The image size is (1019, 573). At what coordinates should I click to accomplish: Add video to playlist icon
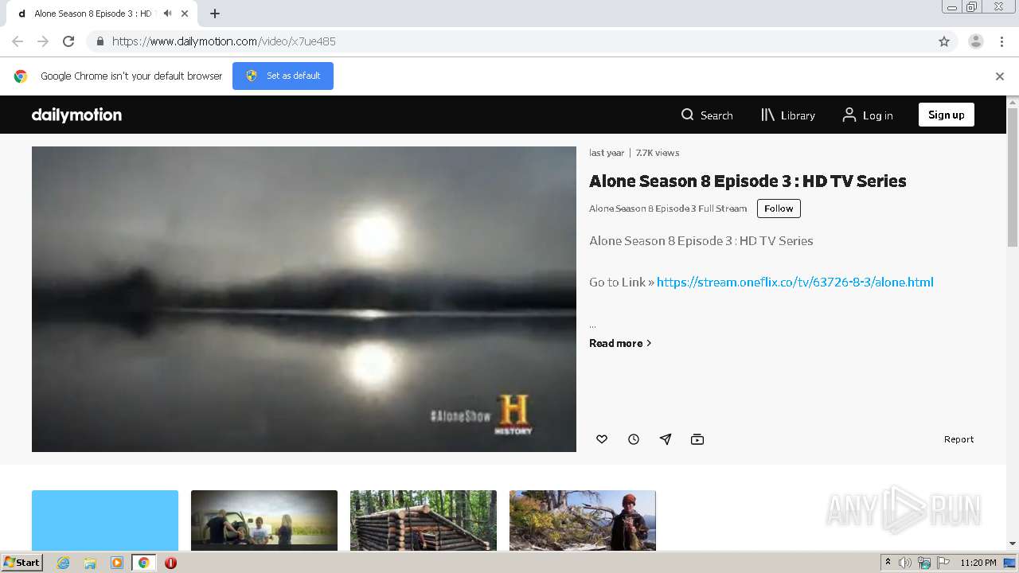pyautogui.click(x=697, y=439)
